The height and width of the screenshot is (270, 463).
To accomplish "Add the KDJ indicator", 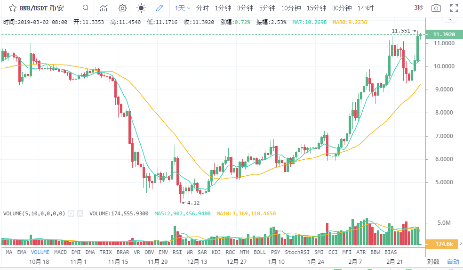I will pos(216,252).
